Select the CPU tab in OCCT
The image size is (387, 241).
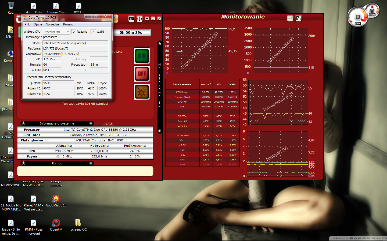point(109,124)
